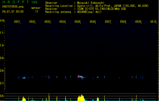
Task: Click the 0508 time marker
Action: [x=123, y=22]
